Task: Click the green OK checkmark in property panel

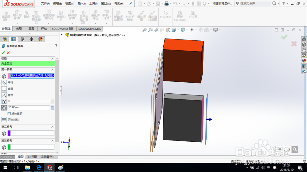Action: 3,53
